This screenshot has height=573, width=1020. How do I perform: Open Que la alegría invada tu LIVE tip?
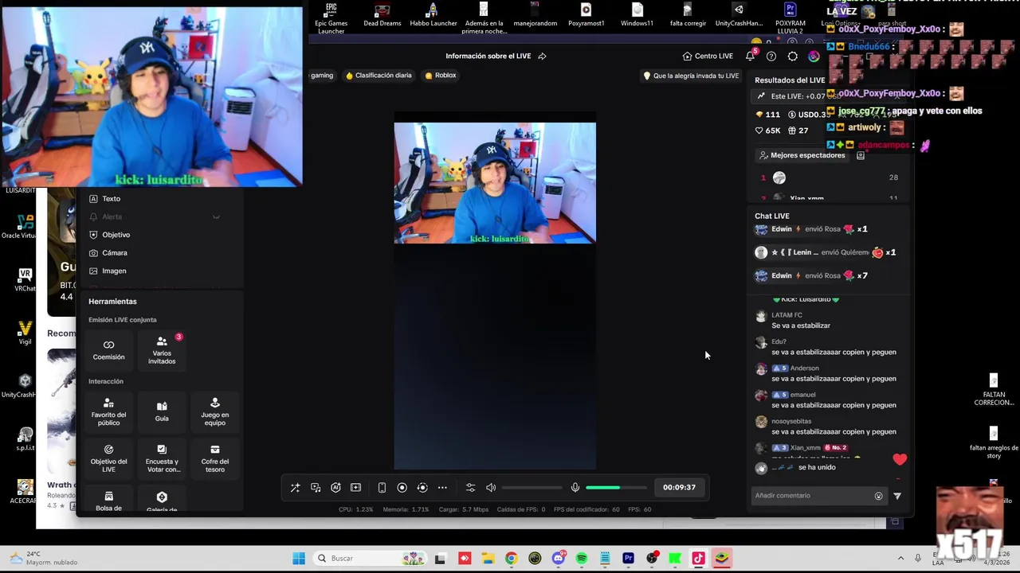(691, 76)
